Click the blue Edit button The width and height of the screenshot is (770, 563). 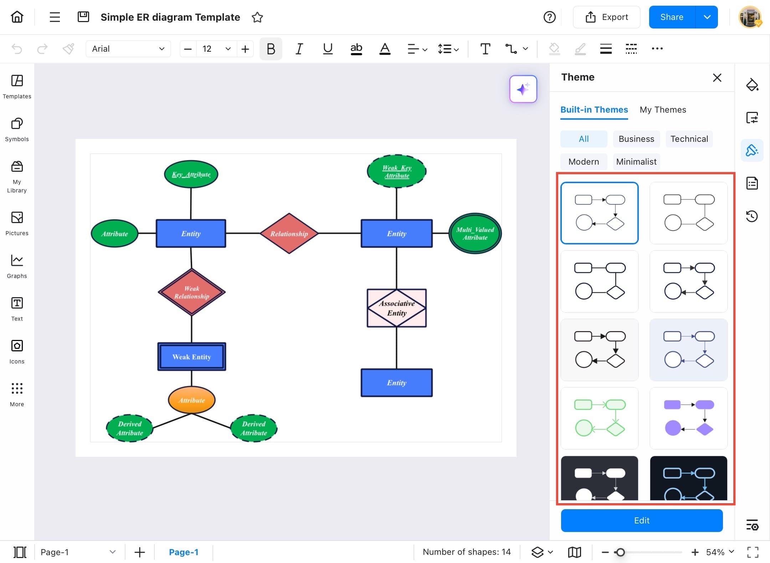pos(641,520)
